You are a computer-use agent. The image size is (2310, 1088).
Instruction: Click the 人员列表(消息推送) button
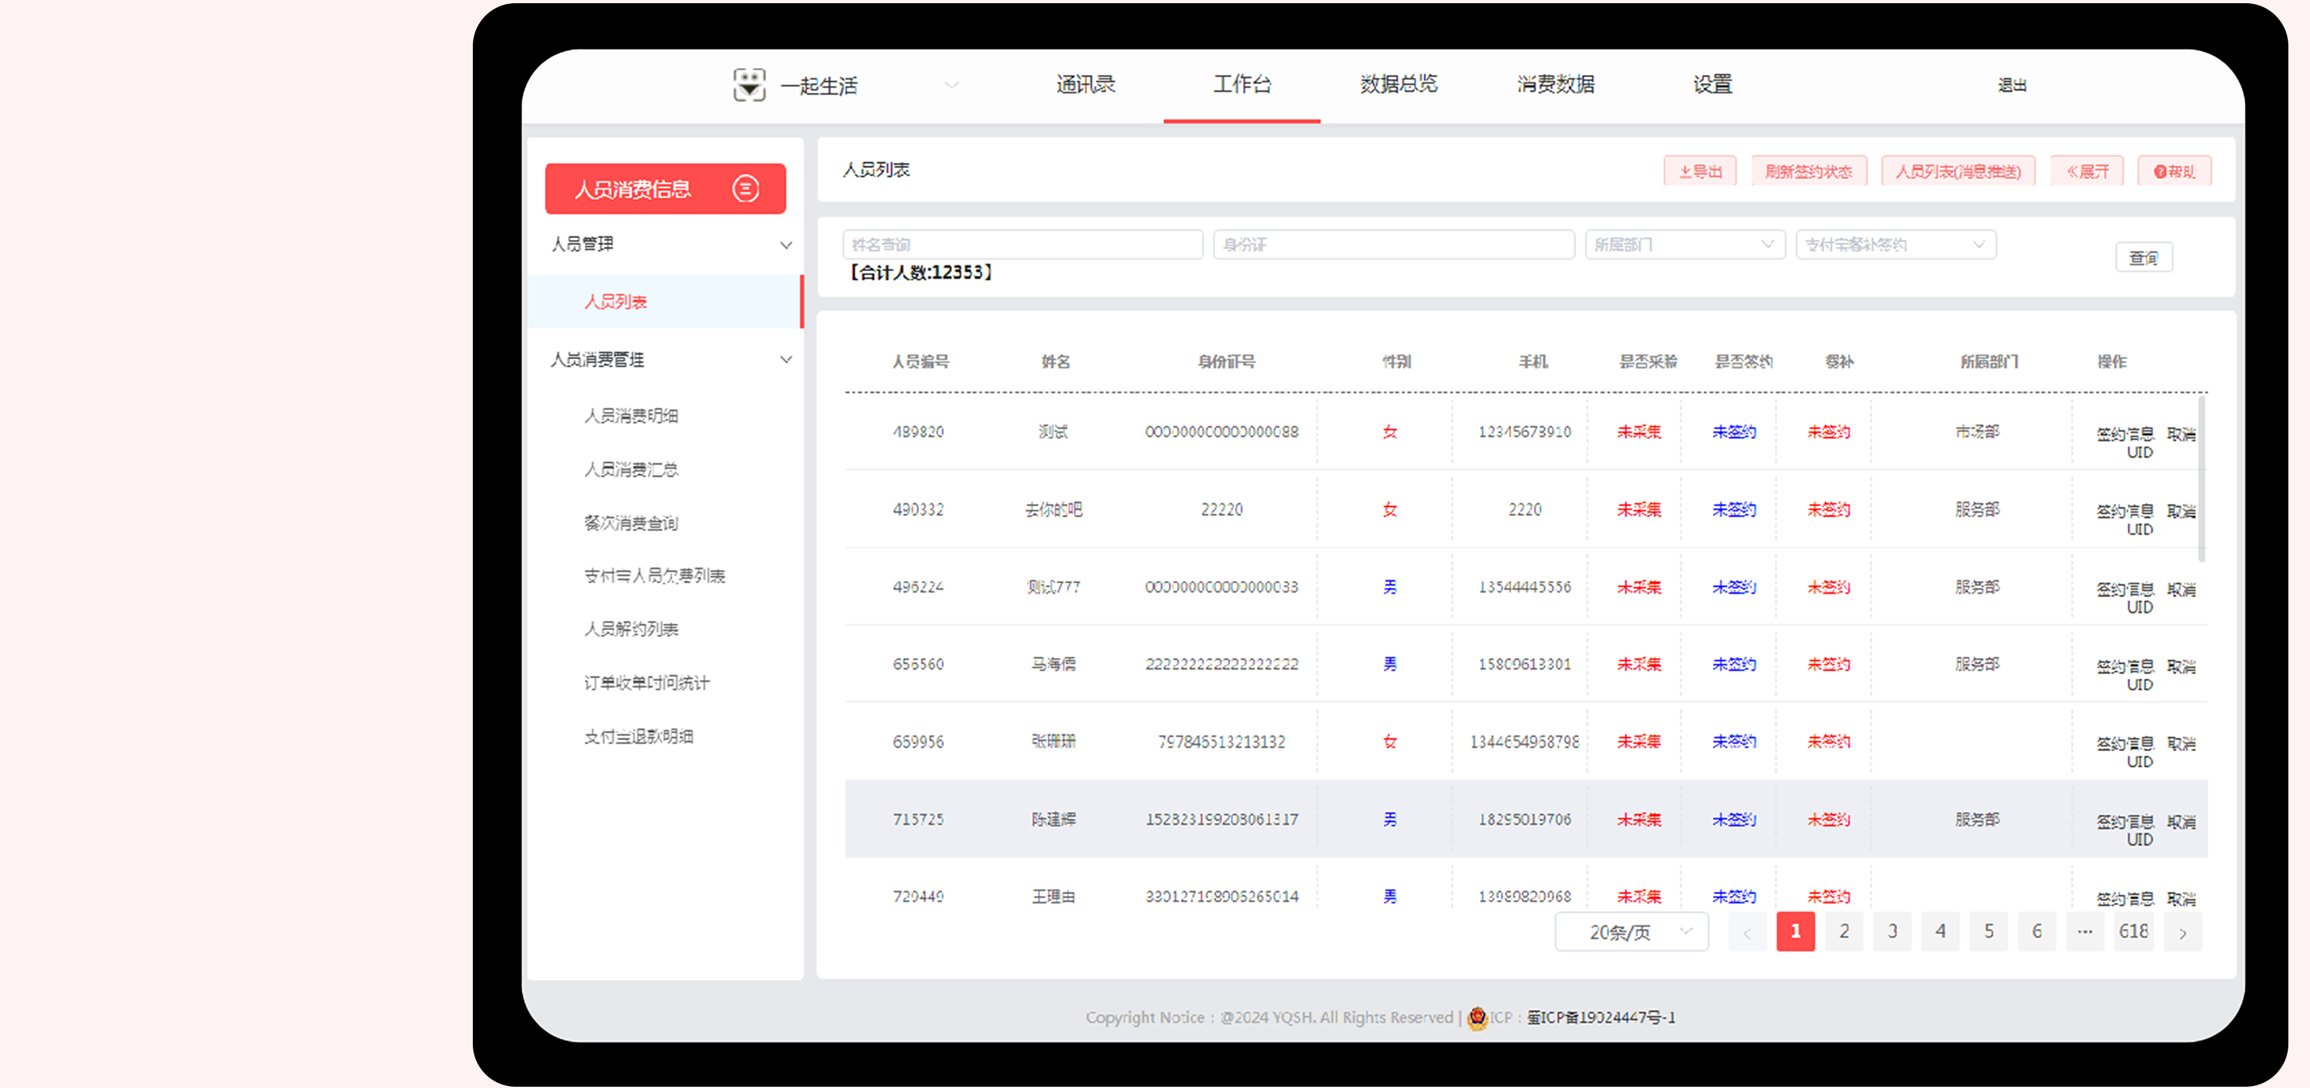(1957, 171)
